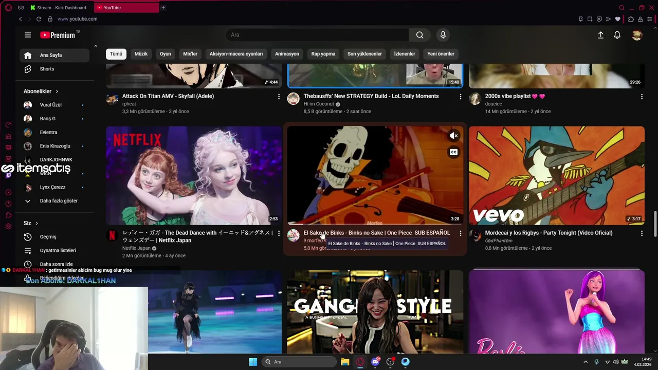The width and height of the screenshot is (658, 370).
Task: Switch to Stream - Kick Dashboard tab
Action: pos(59,8)
